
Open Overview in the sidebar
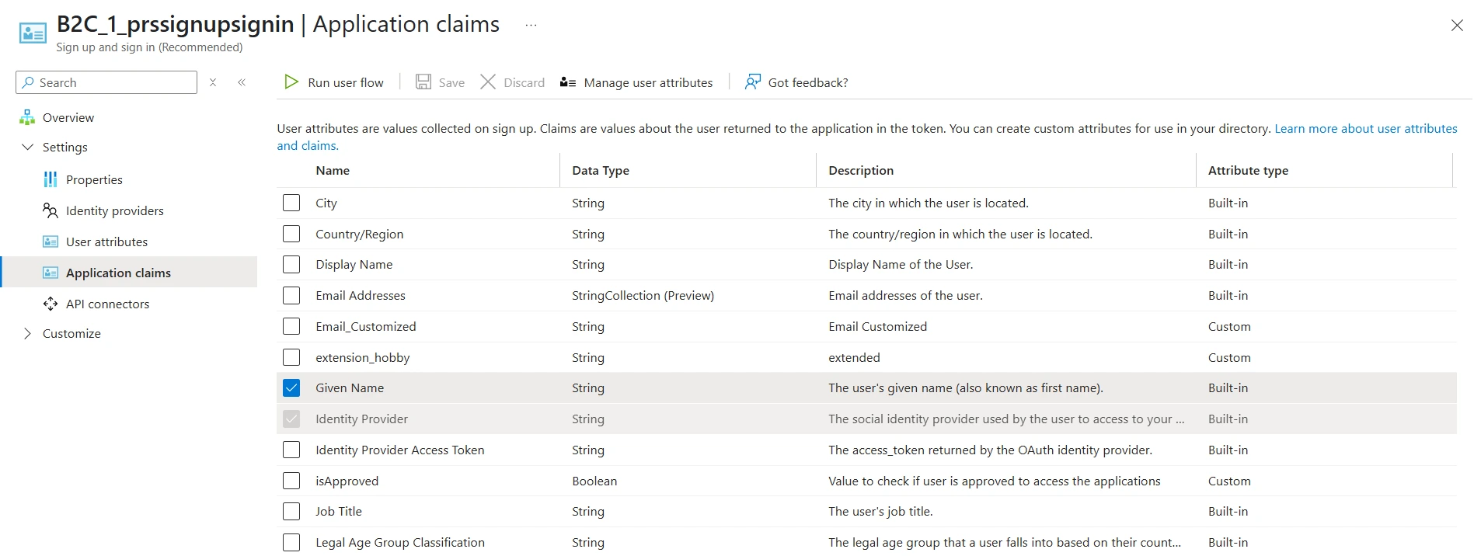[x=68, y=117]
